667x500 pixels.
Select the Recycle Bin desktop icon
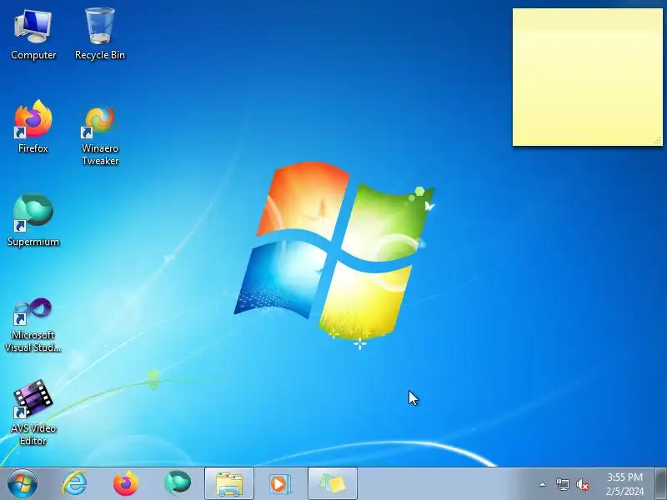tap(100, 35)
